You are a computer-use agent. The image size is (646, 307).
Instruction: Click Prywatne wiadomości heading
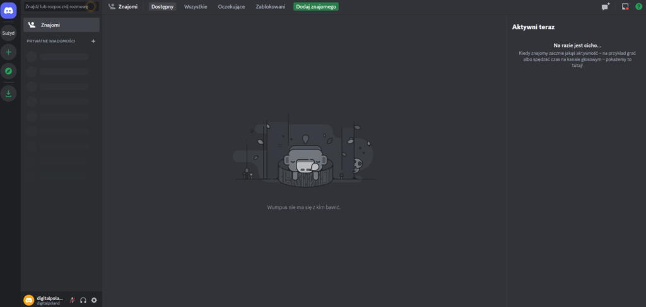51,41
